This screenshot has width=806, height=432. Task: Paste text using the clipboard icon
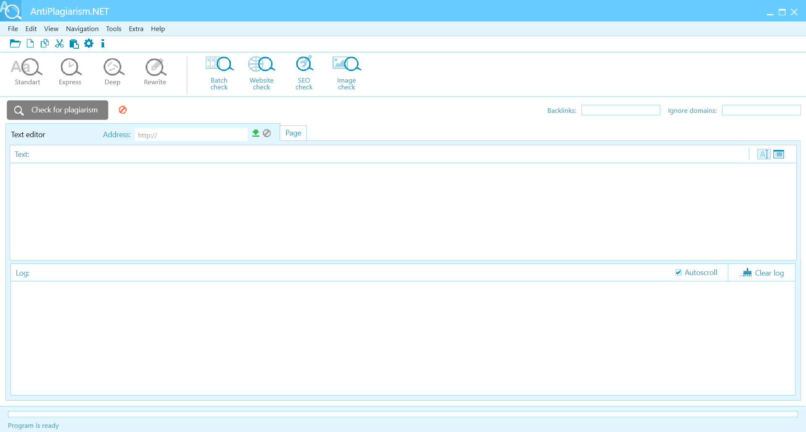74,44
